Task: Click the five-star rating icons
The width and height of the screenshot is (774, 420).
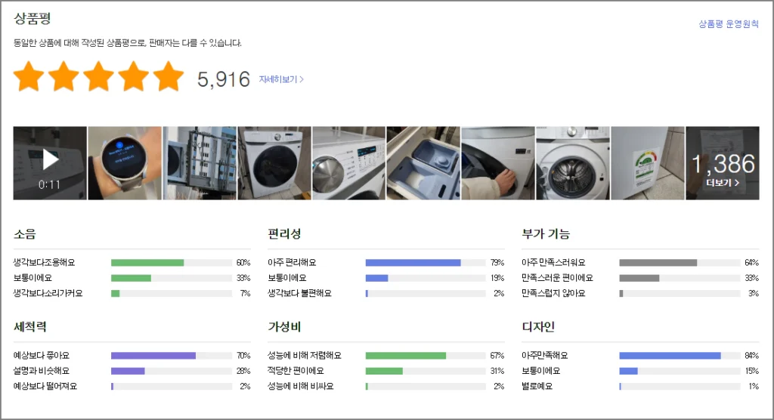Action: point(98,77)
